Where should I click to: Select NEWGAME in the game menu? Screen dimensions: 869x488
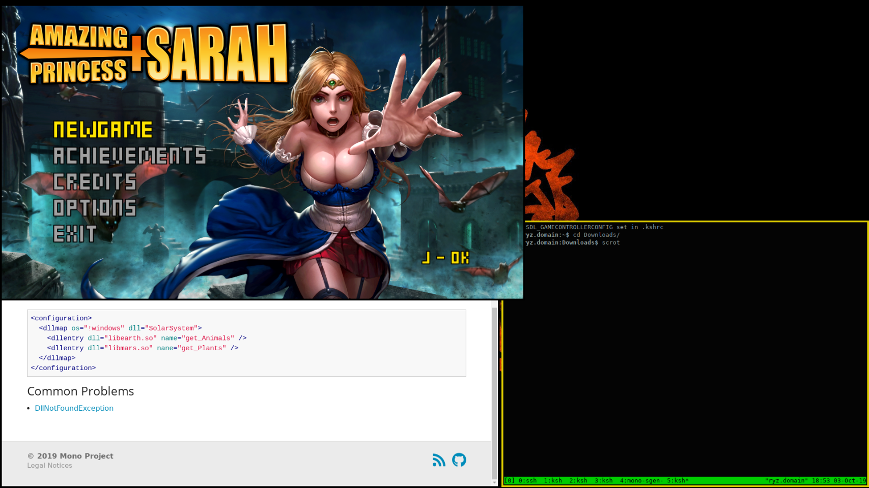103,130
